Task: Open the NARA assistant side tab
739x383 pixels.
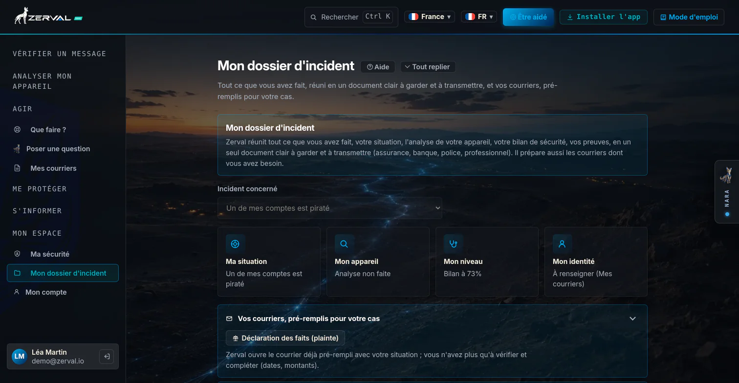Action: pos(727,192)
